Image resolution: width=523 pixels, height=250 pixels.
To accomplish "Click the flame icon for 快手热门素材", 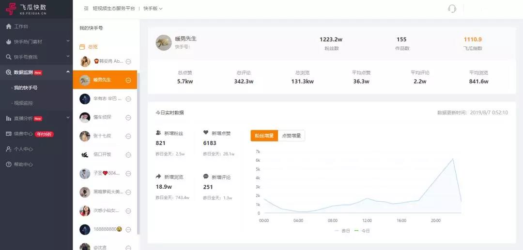I will [9, 42].
